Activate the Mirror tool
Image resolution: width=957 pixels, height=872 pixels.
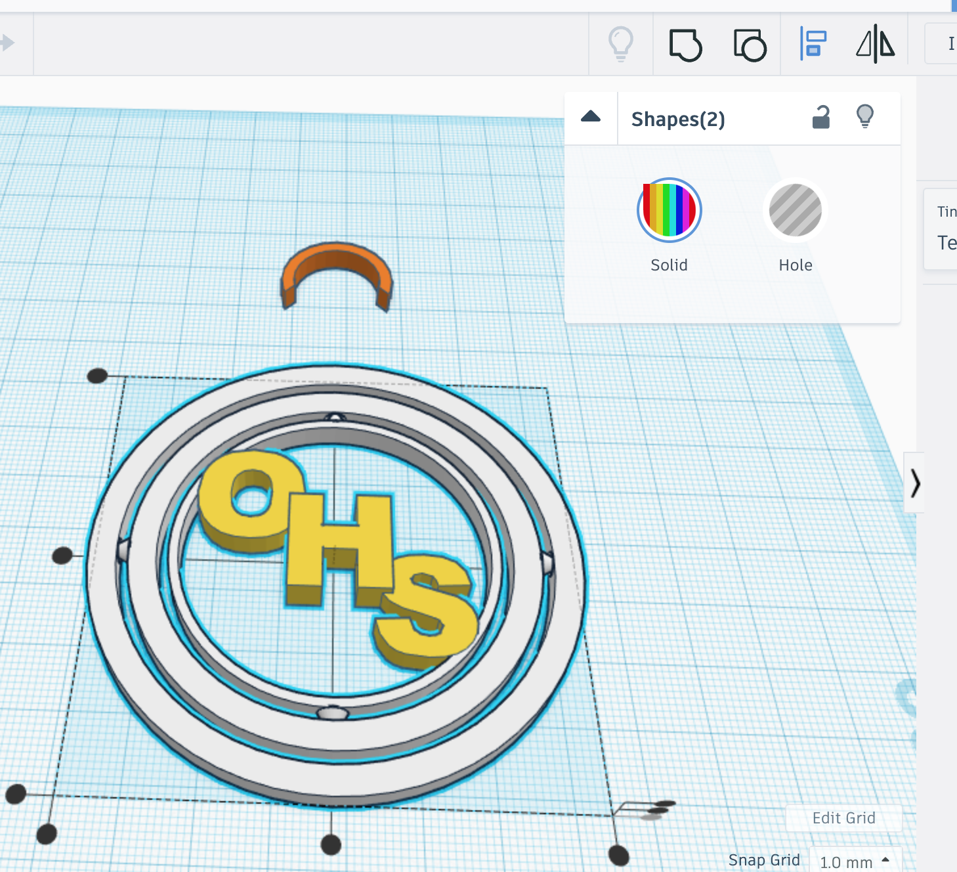pyautogui.click(x=876, y=44)
